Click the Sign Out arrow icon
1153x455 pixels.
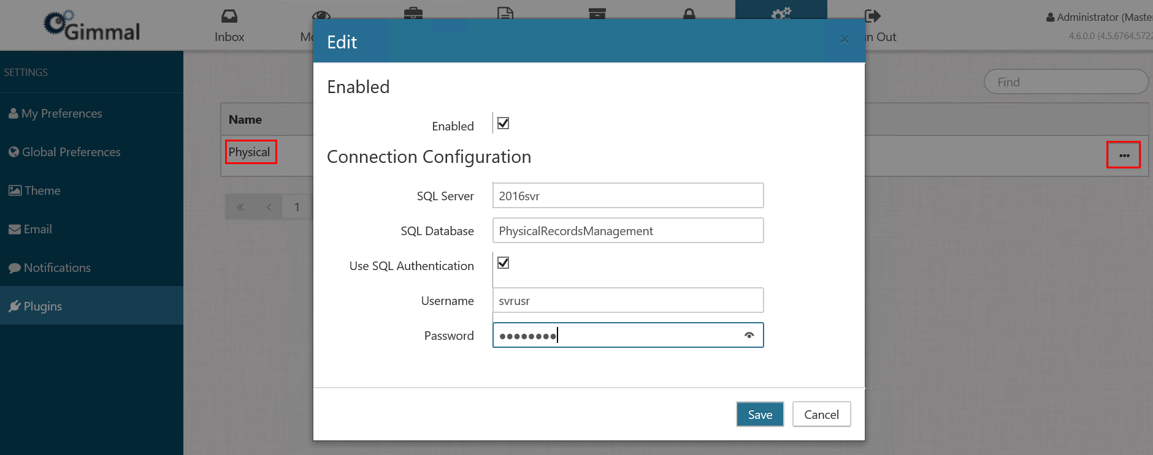coord(873,17)
